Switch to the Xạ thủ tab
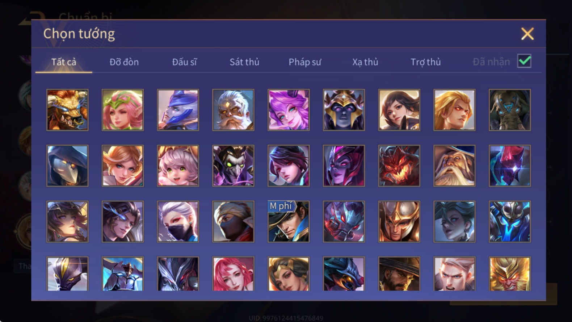This screenshot has width=572, height=322. click(365, 62)
